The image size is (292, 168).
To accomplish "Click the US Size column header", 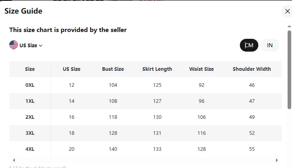I will coord(71,69).
